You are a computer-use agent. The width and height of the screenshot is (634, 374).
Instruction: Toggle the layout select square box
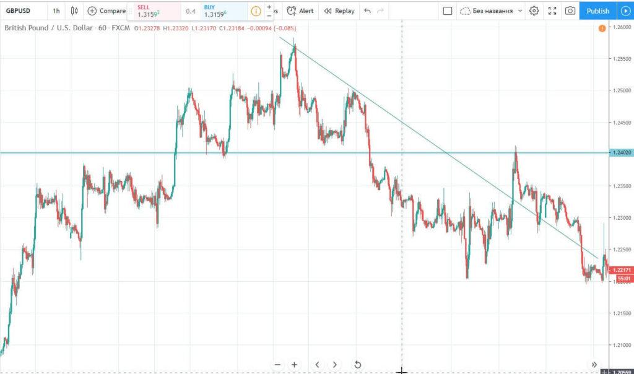pos(448,11)
